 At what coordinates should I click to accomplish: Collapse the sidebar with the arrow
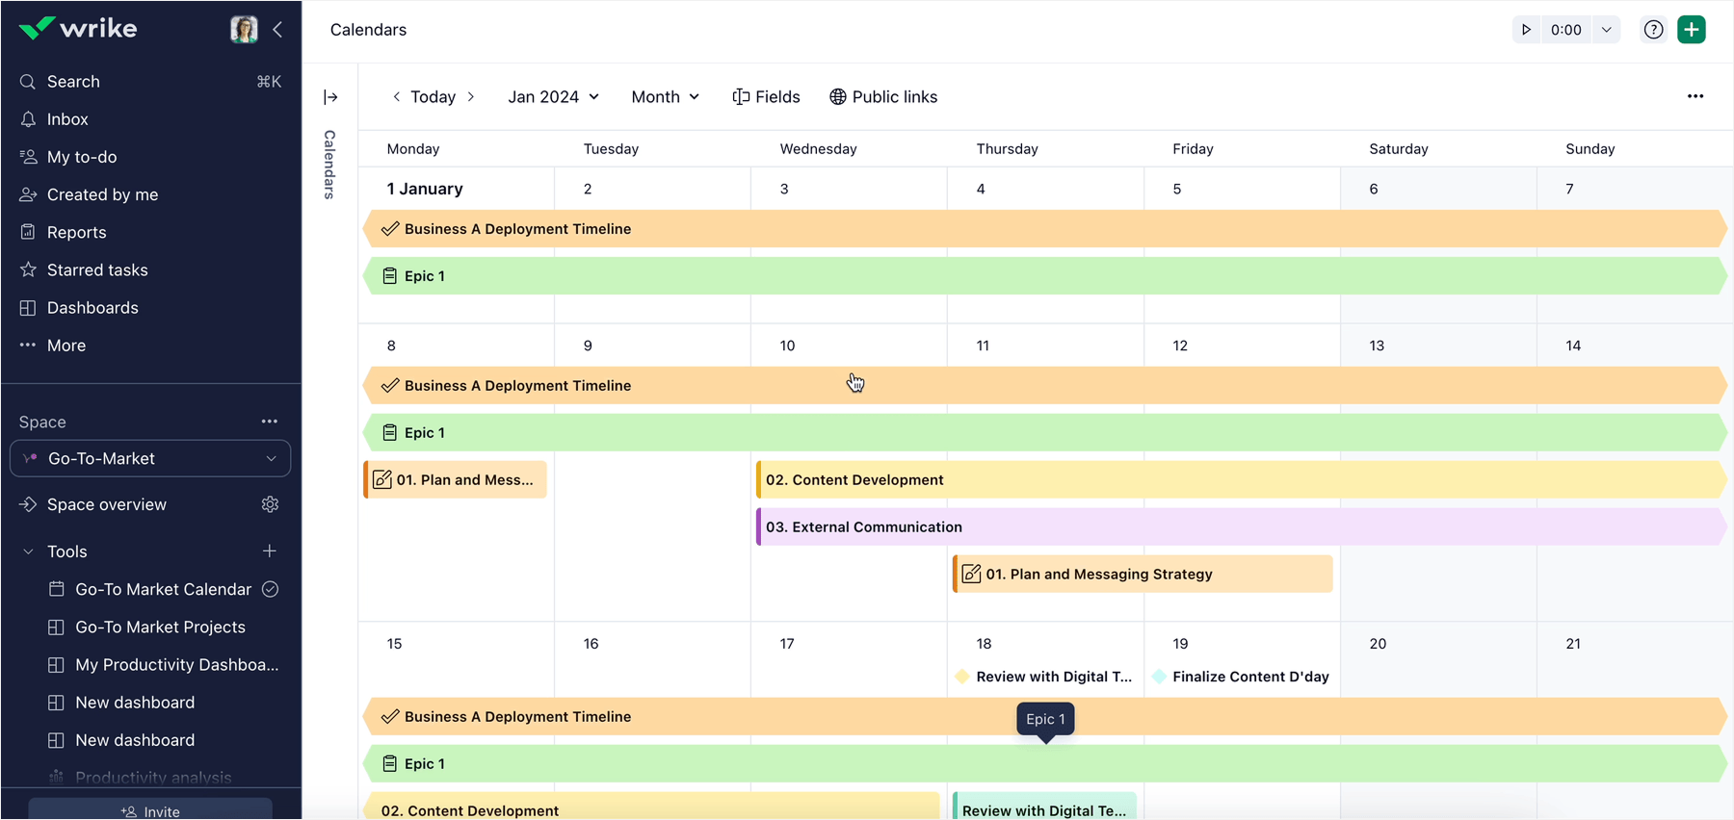277,29
